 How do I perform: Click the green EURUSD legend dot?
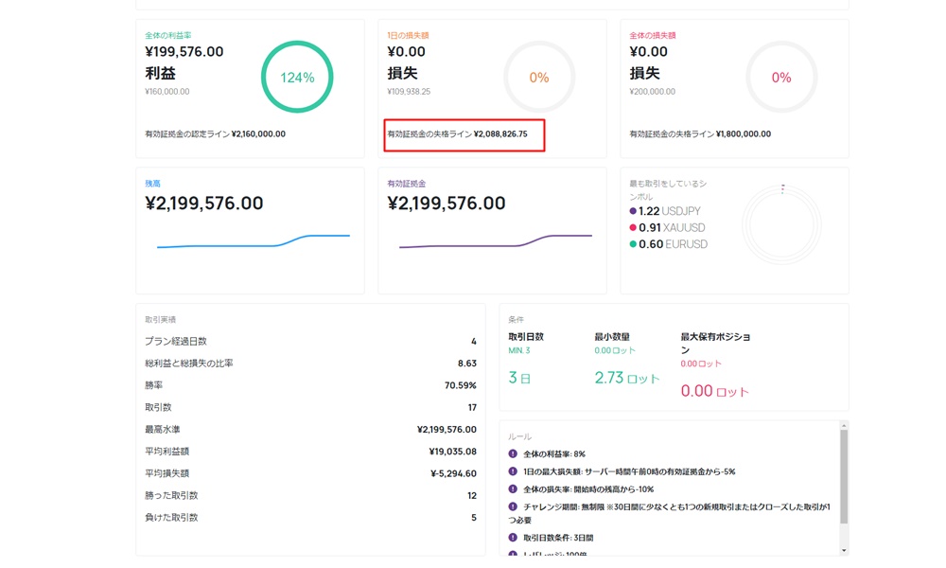point(633,244)
